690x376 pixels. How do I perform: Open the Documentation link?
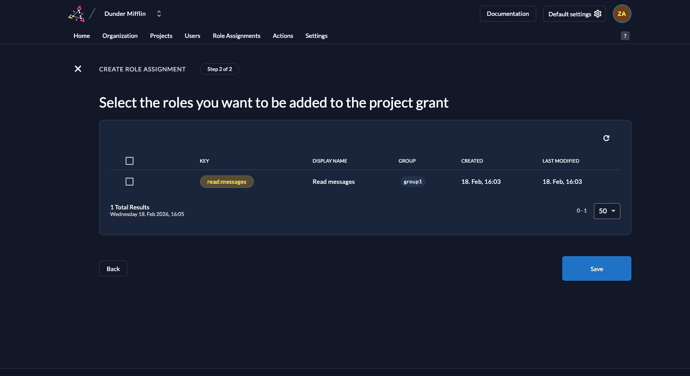point(508,14)
